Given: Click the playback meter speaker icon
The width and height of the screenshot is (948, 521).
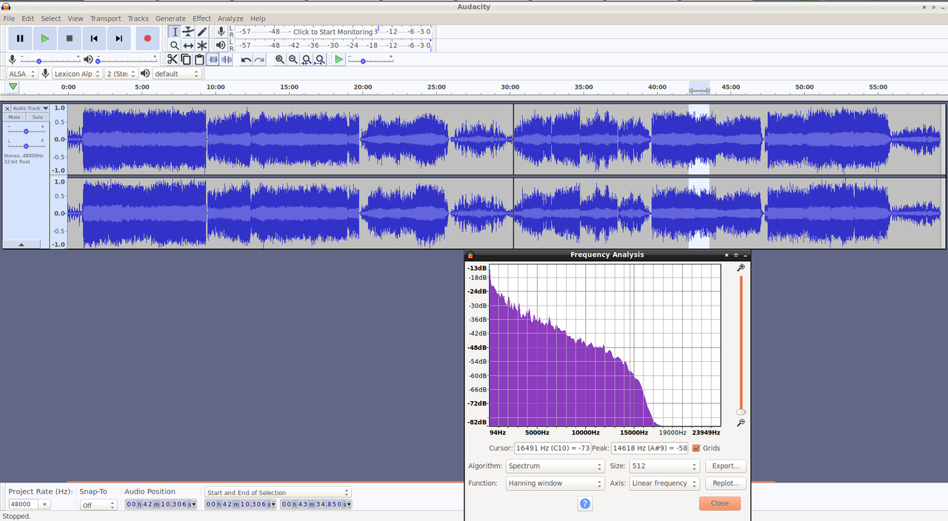Looking at the screenshot, I should coord(221,46).
